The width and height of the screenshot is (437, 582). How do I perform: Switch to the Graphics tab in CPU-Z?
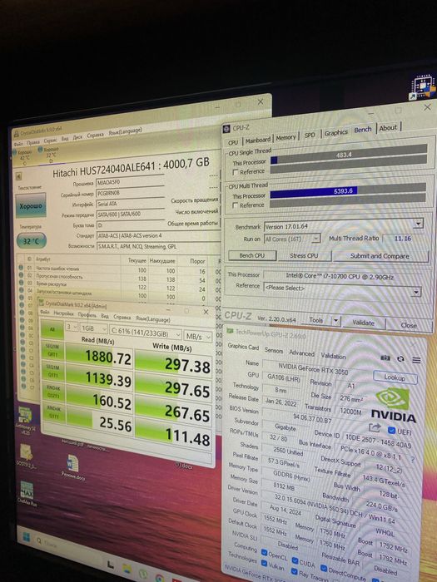[335, 132]
